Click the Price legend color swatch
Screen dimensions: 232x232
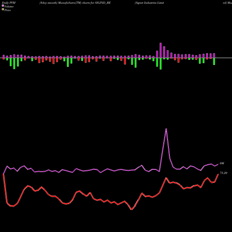[3, 10]
